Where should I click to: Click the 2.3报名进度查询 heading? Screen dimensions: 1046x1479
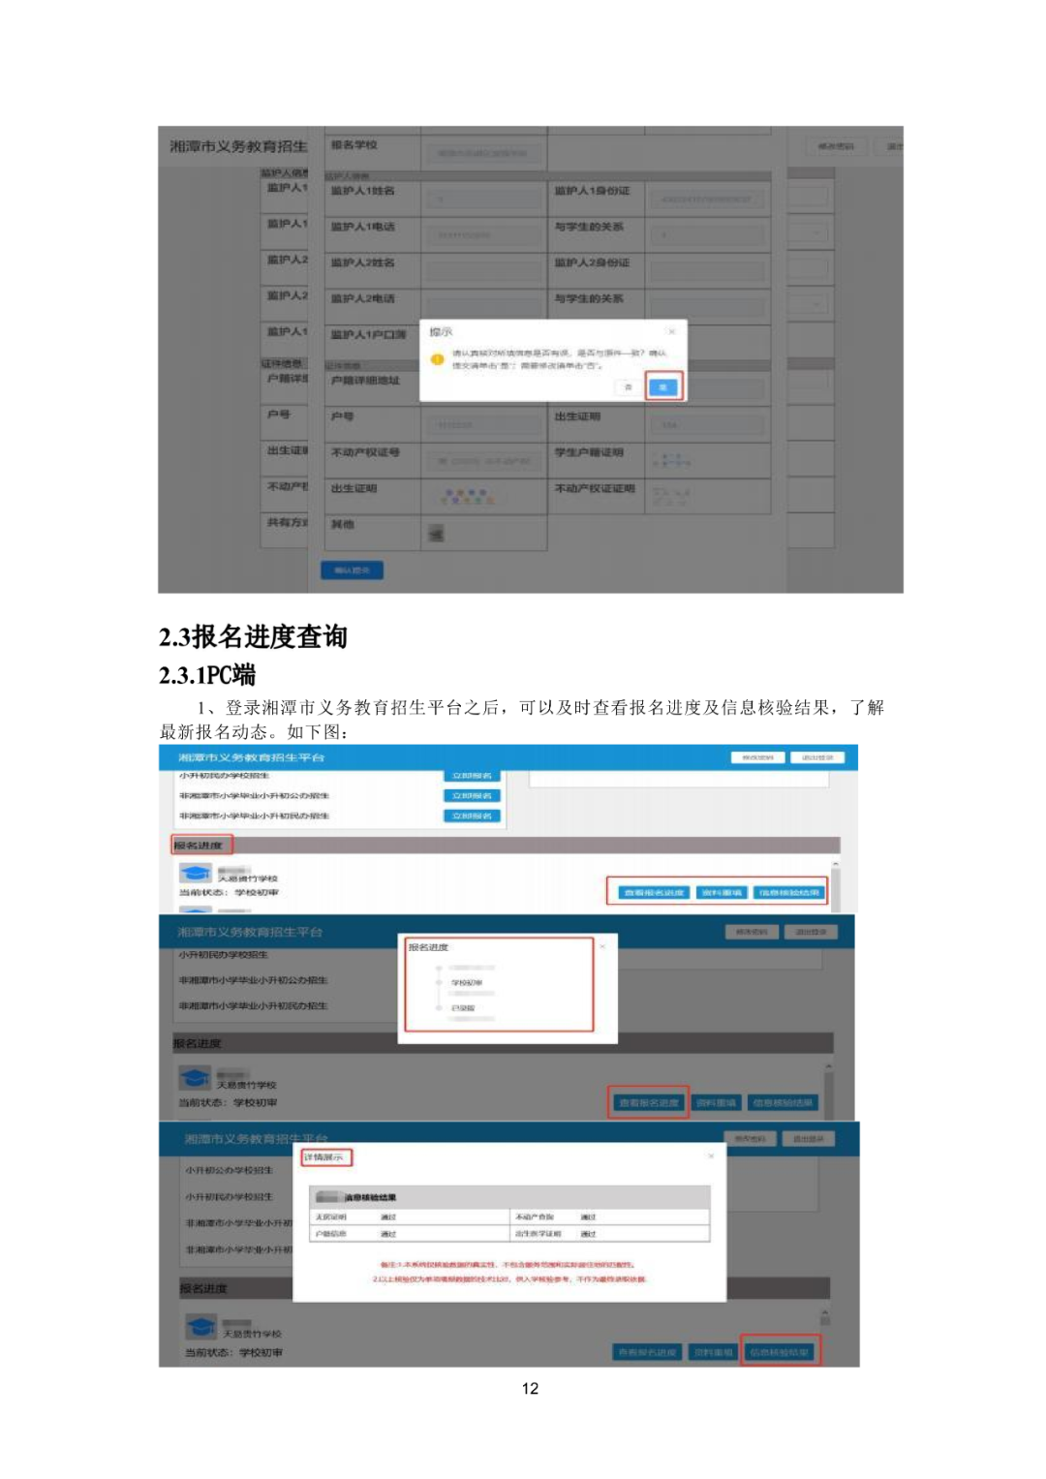(x=253, y=636)
